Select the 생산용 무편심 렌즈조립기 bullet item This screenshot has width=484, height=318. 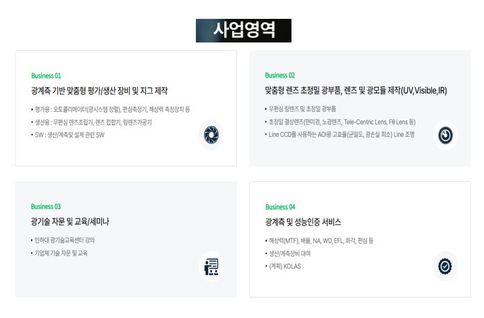click(x=92, y=123)
